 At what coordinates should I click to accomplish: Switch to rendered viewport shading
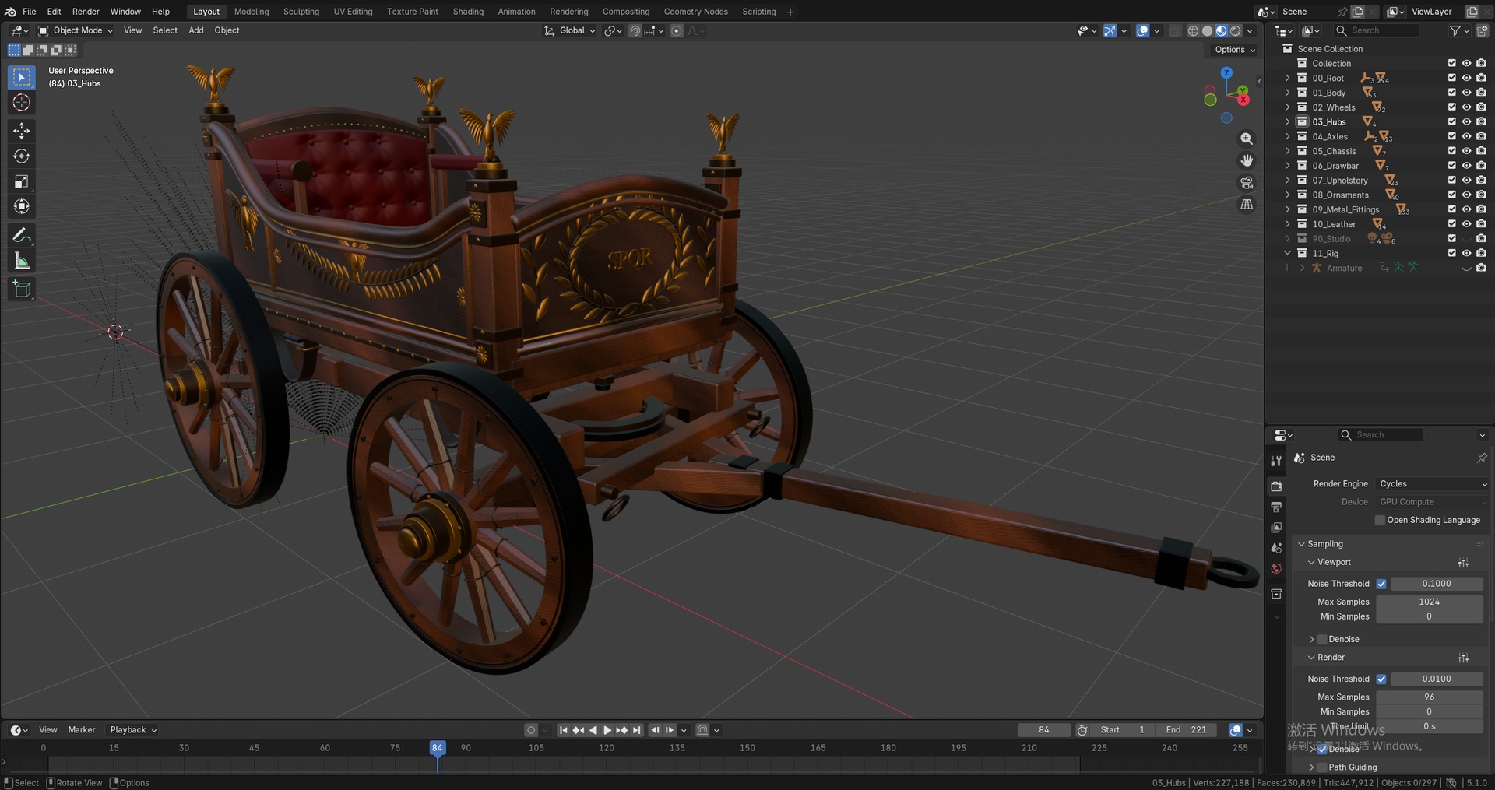(x=1236, y=31)
